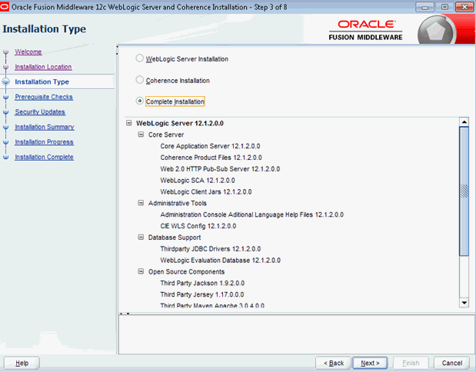Select WebLogic Server Installation radio button
The image size is (476, 372).
coord(140,58)
